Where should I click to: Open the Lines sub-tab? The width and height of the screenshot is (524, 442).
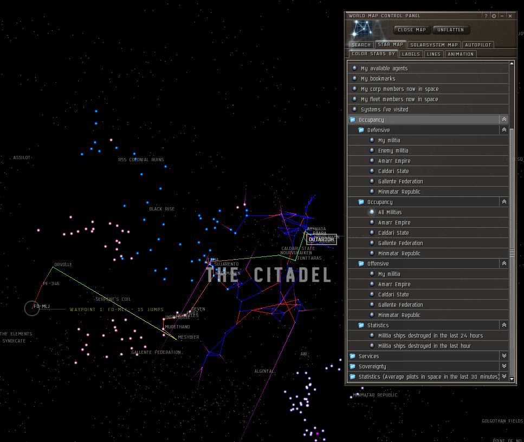point(434,54)
